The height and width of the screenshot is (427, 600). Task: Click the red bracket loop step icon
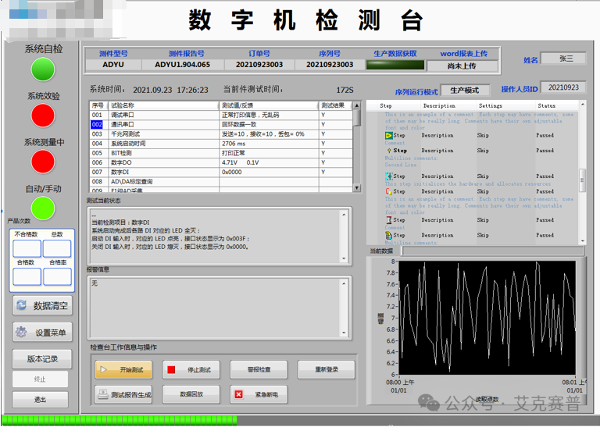coord(389,191)
